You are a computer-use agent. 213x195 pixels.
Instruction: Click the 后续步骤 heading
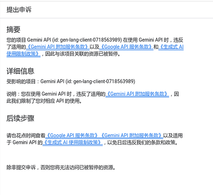tap(20, 118)
